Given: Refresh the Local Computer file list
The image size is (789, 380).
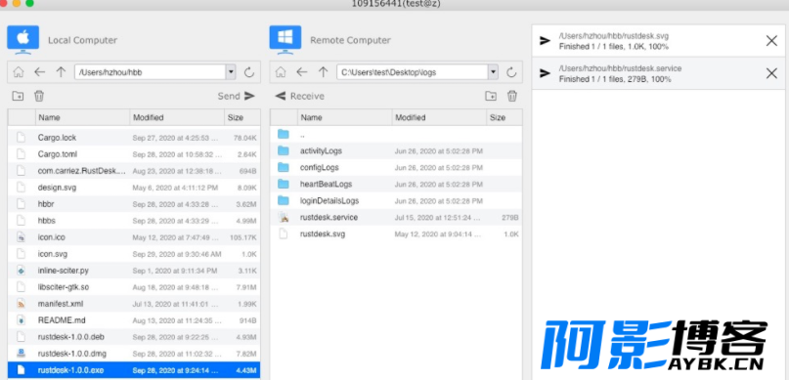Looking at the screenshot, I should [x=249, y=72].
